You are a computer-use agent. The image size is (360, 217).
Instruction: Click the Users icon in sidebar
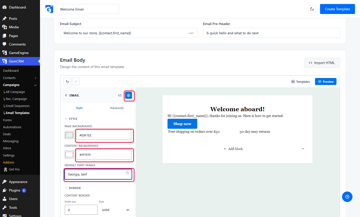[4, 199]
